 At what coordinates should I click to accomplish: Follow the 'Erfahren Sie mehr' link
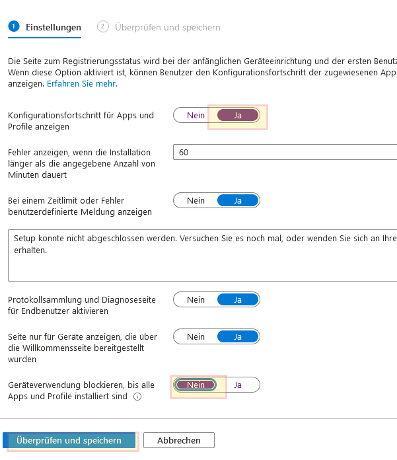82,84
